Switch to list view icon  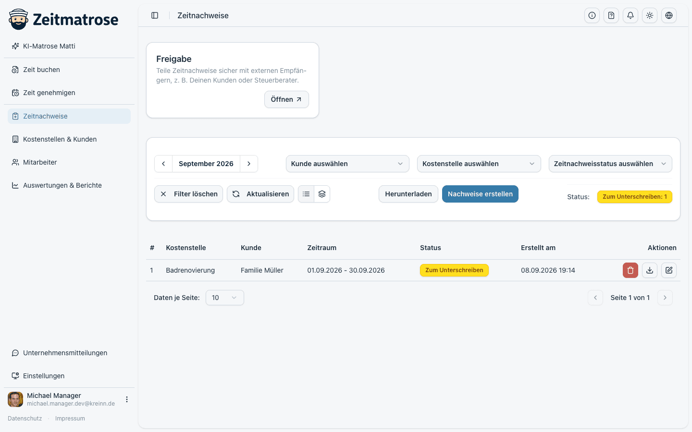[x=306, y=194]
